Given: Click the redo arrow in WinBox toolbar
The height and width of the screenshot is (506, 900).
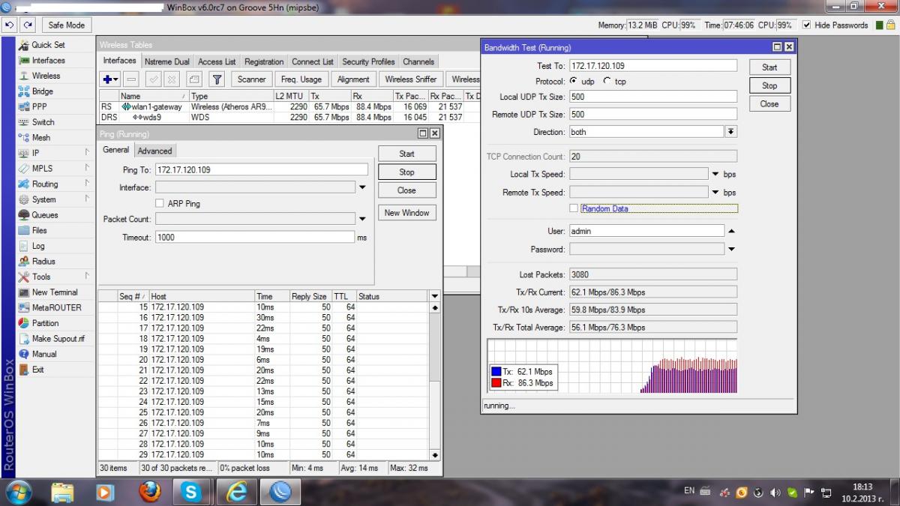Looking at the screenshot, I should tap(28, 25).
